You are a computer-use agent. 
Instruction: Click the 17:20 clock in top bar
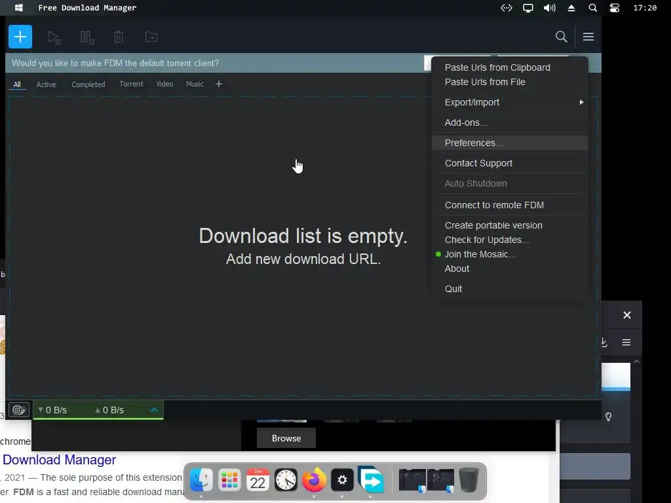pos(645,8)
